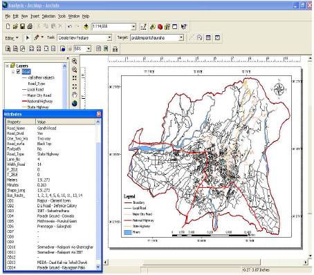Select the Edit arrow tool
The height and width of the screenshot is (275, 314).
28,37
